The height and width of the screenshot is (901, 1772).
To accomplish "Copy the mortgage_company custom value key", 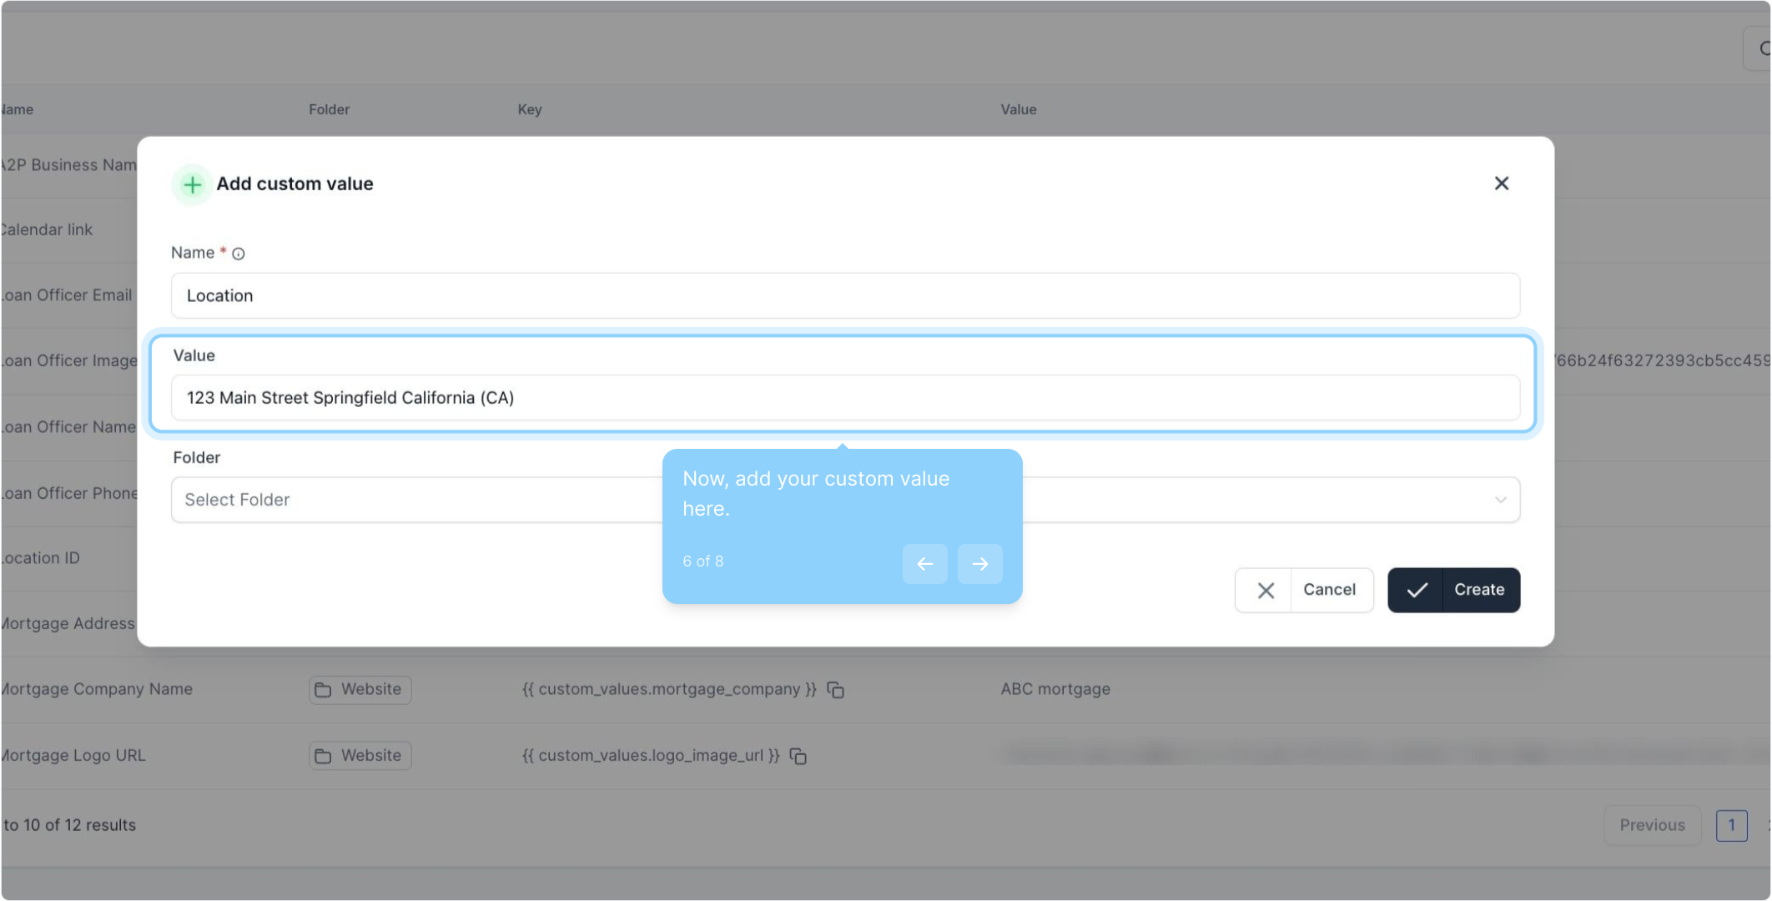I will click(x=836, y=690).
